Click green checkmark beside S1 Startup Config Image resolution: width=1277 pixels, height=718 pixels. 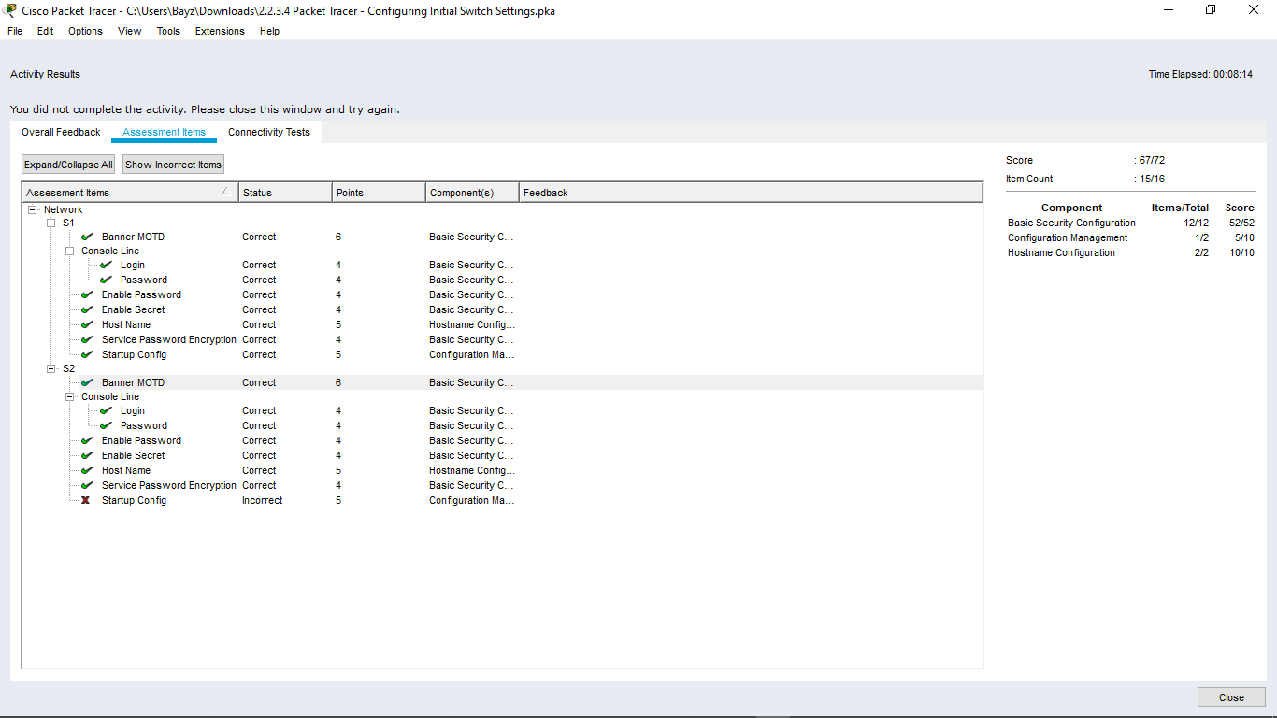tap(87, 354)
